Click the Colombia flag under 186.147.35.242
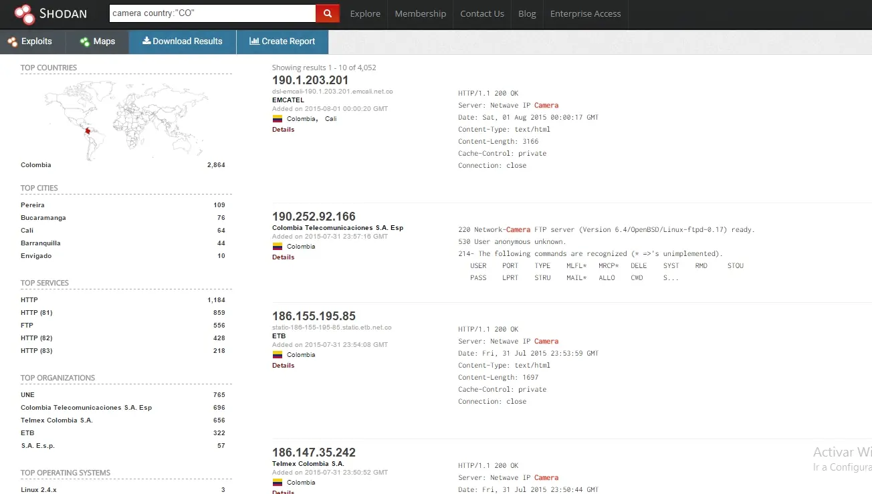Viewport: 872px width, 494px height. (278, 482)
